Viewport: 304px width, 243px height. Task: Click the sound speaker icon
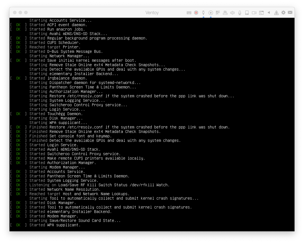(232, 13)
